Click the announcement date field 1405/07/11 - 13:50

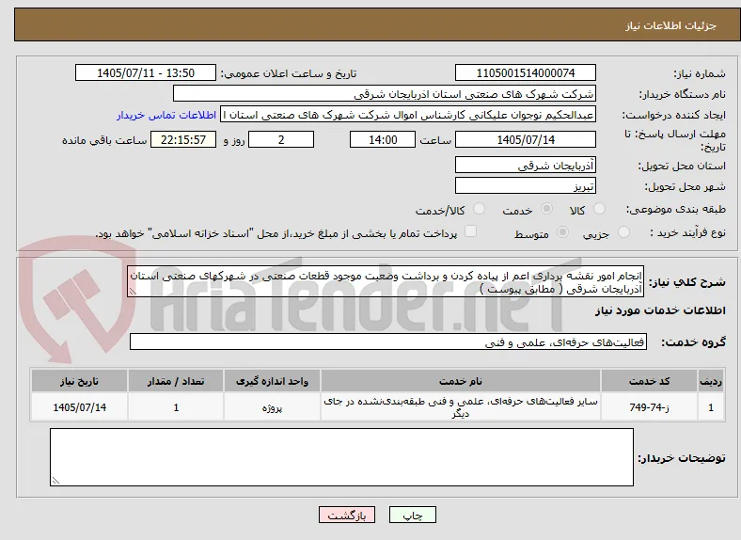[x=146, y=72]
